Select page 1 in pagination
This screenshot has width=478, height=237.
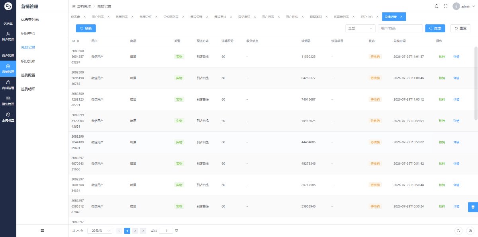(127, 231)
